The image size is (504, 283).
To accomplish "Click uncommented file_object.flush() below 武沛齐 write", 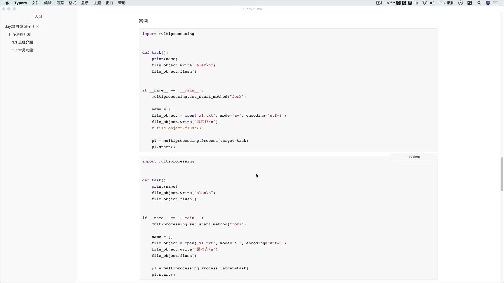I will click(174, 256).
